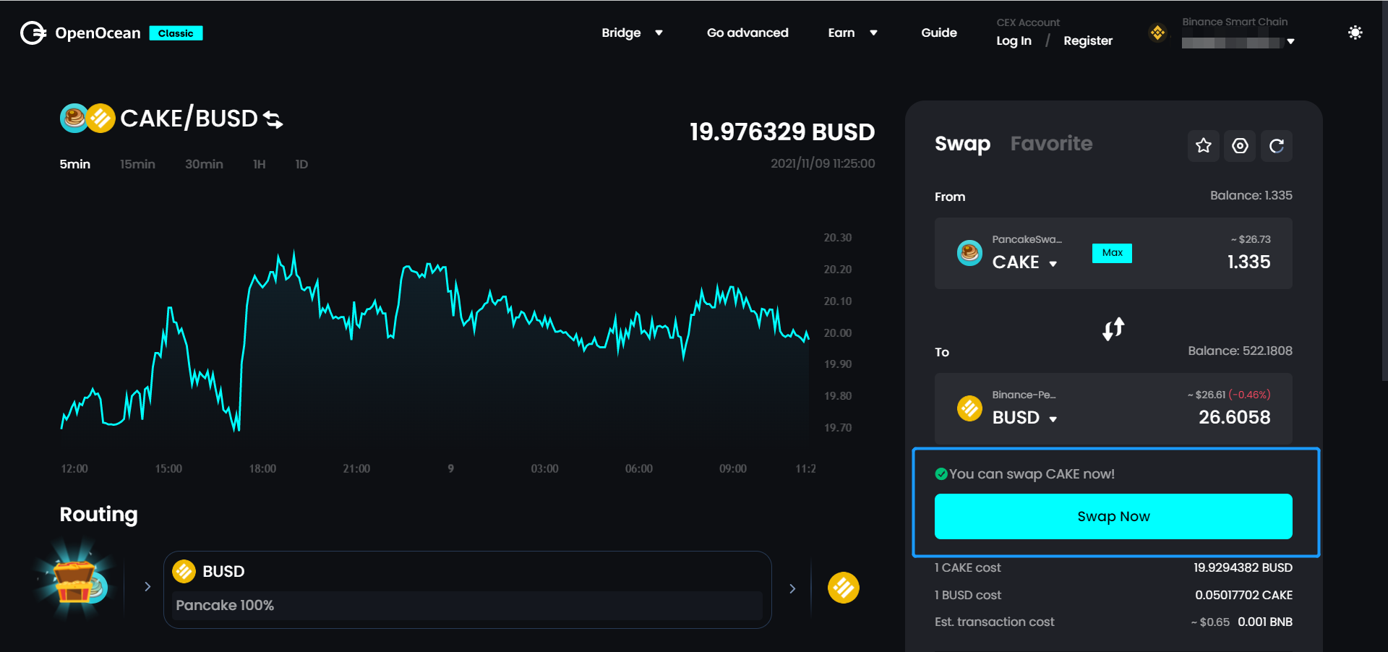Open the BUSD token selector dropdown
Image resolution: width=1388 pixels, height=652 pixels.
[1024, 418]
